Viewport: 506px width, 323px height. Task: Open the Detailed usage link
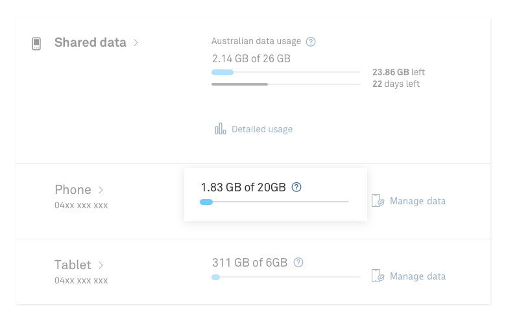[262, 129]
